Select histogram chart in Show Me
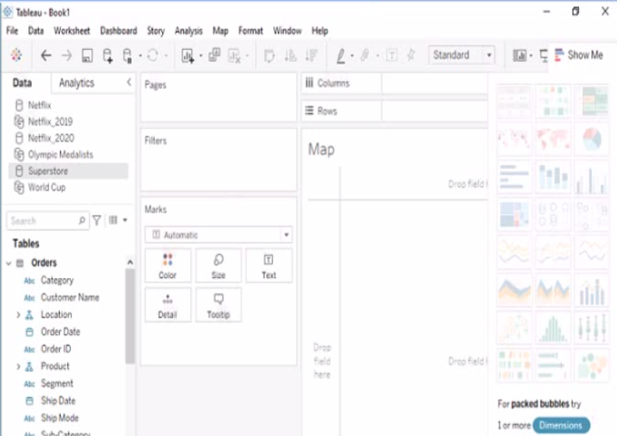Image resolution: width=617 pixels, height=436 pixels. pyautogui.click(x=554, y=328)
